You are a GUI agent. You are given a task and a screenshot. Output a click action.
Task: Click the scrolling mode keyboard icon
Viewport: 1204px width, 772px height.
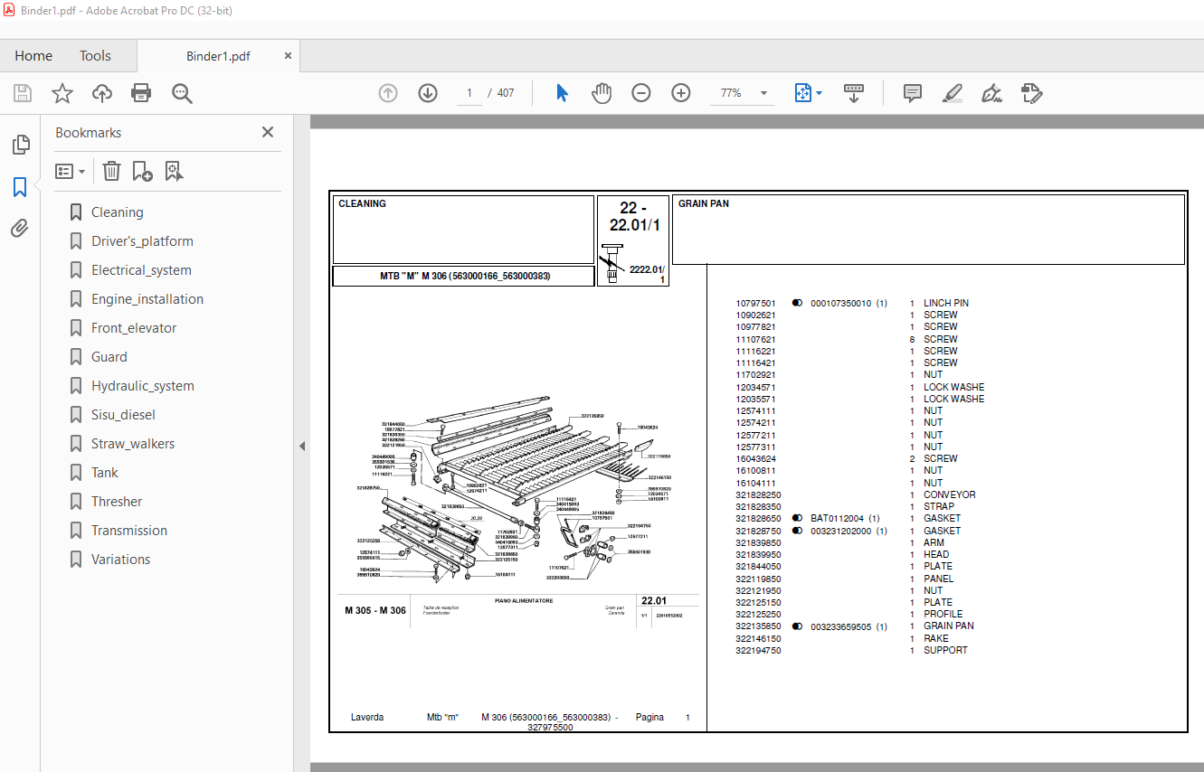854,93
